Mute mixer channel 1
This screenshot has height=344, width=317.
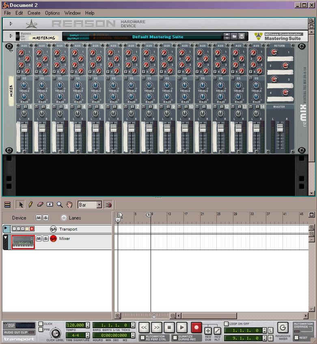point(18,107)
